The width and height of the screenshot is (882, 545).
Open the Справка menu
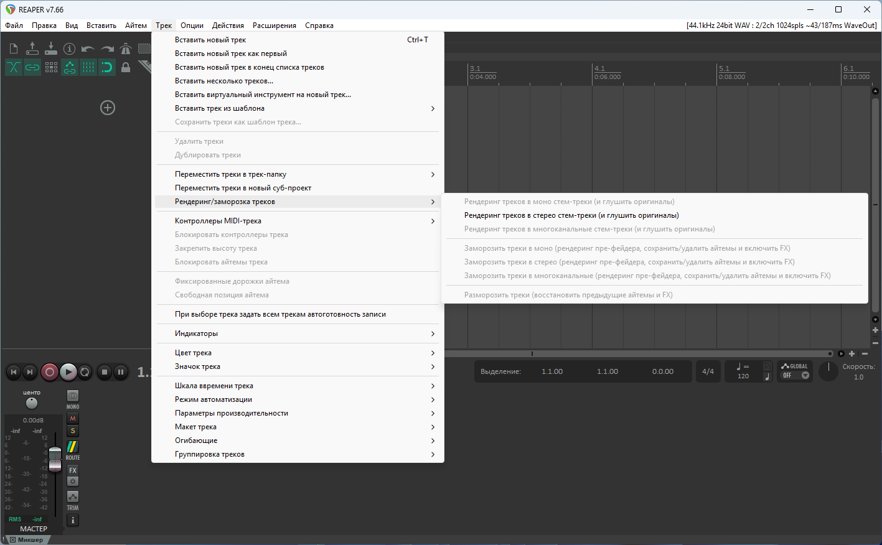[x=319, y=26]
